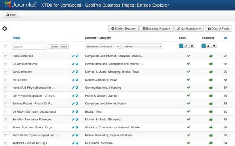Select the Sun Bookstore row checkbox
Image resolution: width=235 pixels, height=146 pixels.
[6, 72]
